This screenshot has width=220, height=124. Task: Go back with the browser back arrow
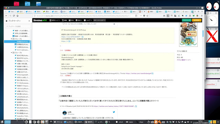tap(6, 16)
